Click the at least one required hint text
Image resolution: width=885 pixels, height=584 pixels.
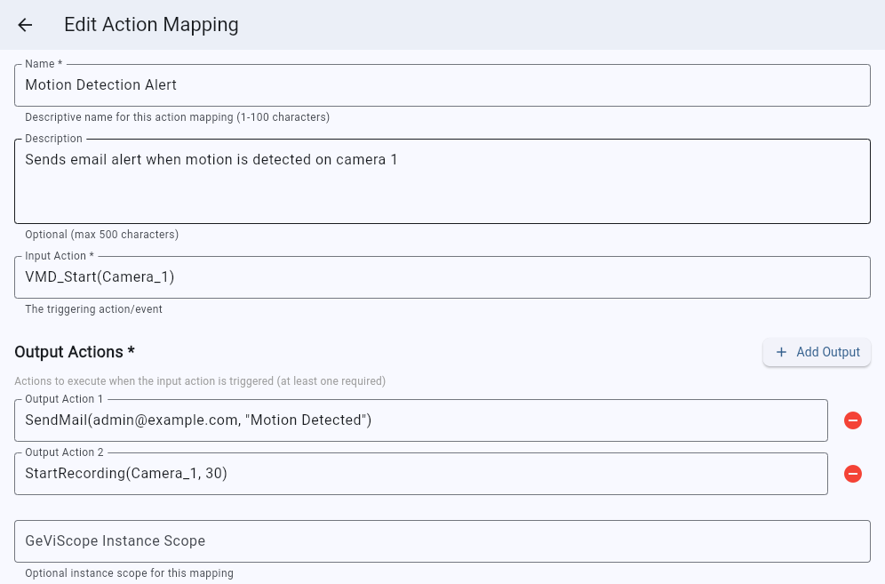click(200, 381)
